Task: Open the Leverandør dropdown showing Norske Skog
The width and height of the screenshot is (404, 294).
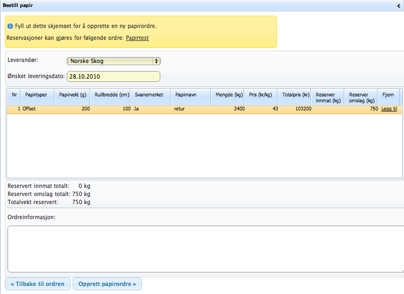Action: pos(114,61)
